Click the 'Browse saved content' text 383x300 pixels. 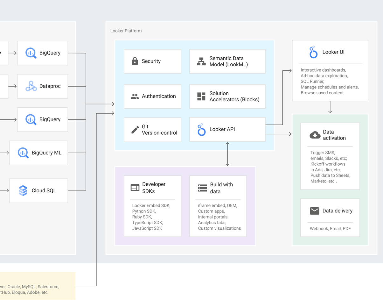tap(322, 93)
